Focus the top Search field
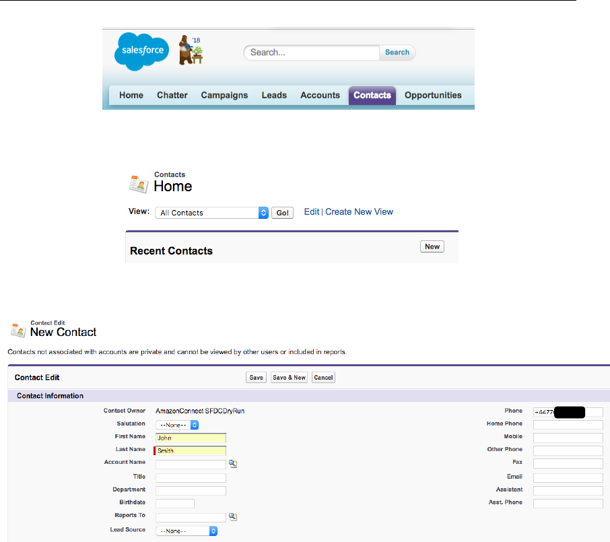The width and height of the screenshot is (610, 542). click(311, 53)
